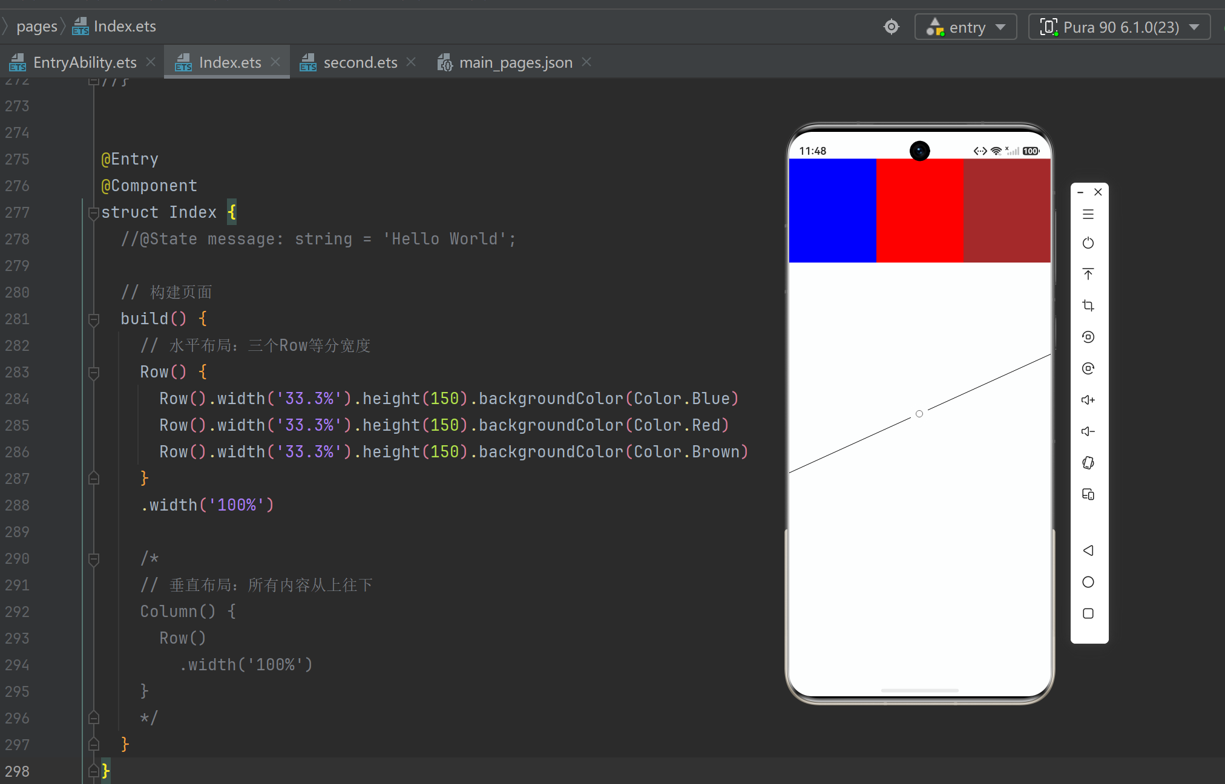This screenshot has height=784, width=1225.
Task: Click the pages breadcrumb
Action: tap(37, 27)
